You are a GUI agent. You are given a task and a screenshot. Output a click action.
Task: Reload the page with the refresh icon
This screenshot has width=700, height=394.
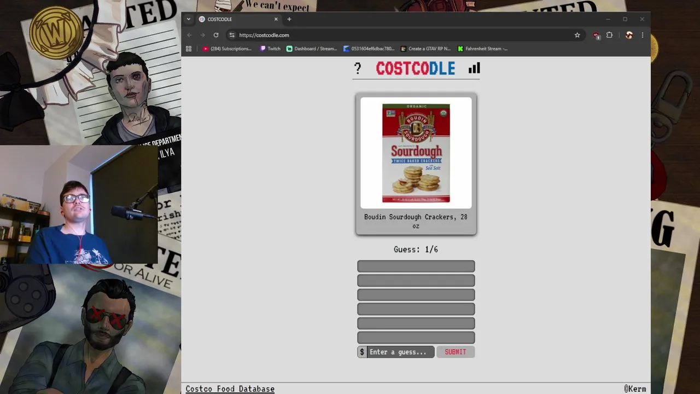click(216, 35)
